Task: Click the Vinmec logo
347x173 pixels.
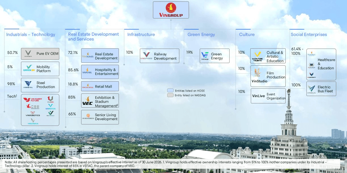Action: [312, 54]
